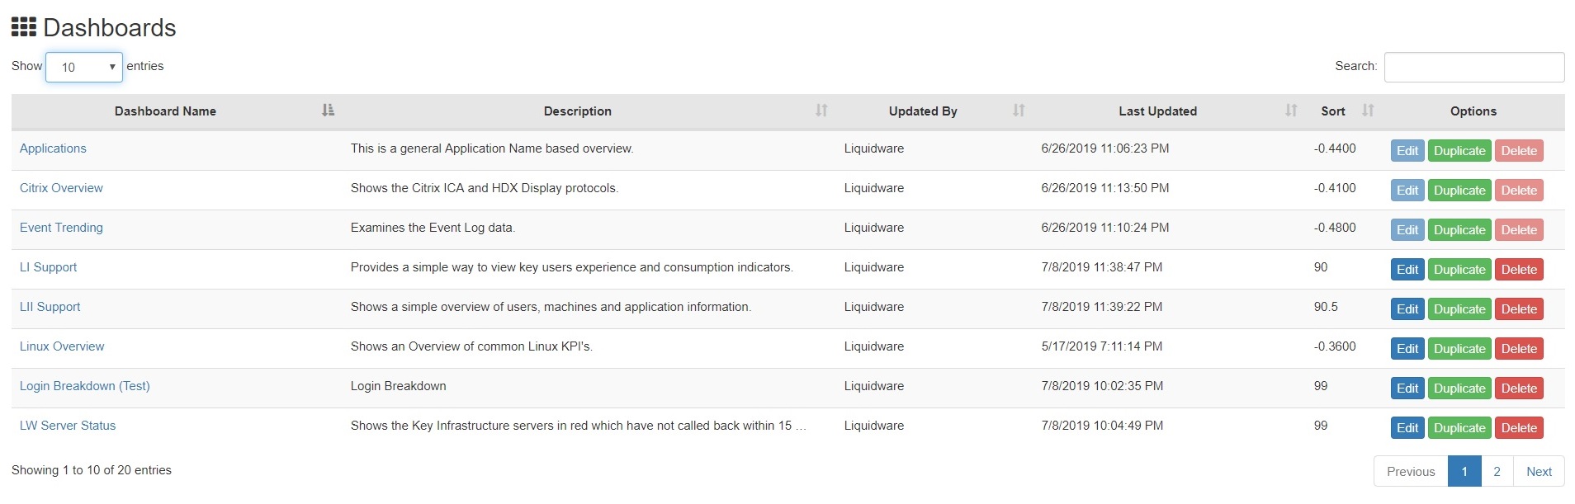Click the Sort column sort arrows
The image size is (1575, 504).
[1368, 111]
